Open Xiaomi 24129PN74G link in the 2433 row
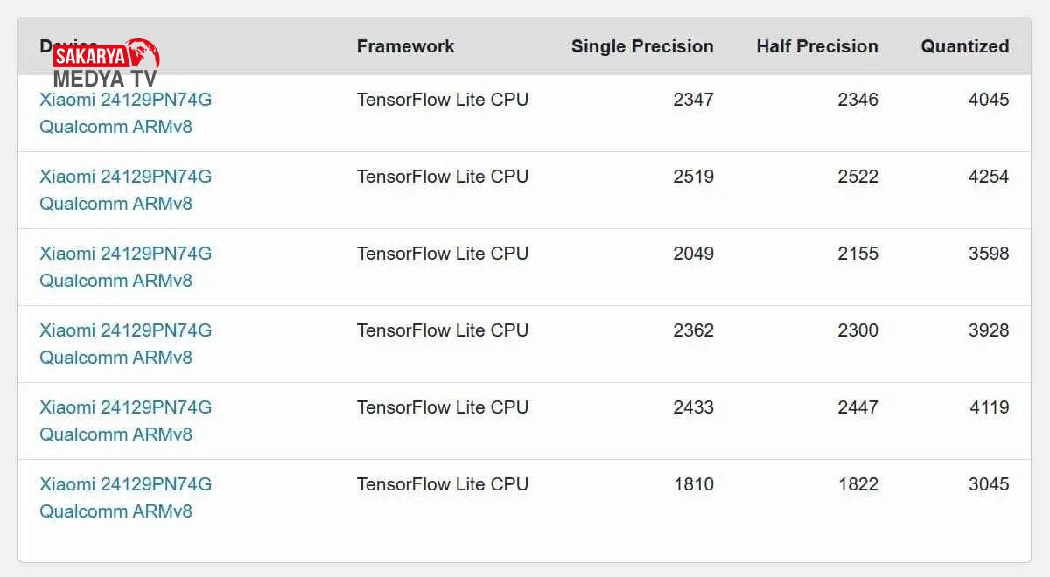The image size is (1050, 577). [125, 407]
